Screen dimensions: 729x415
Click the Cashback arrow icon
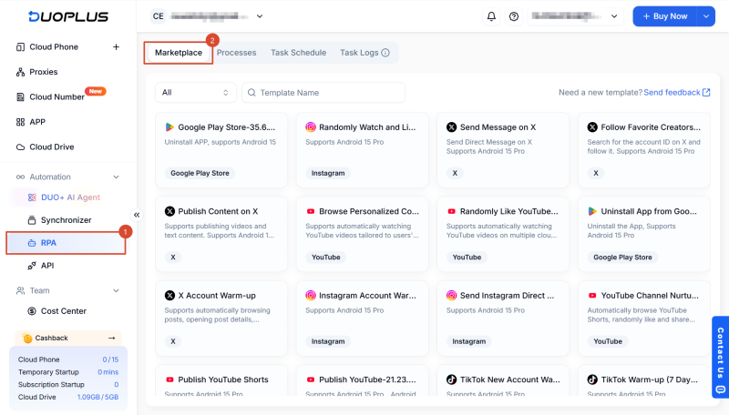click(x=111, y=338)
